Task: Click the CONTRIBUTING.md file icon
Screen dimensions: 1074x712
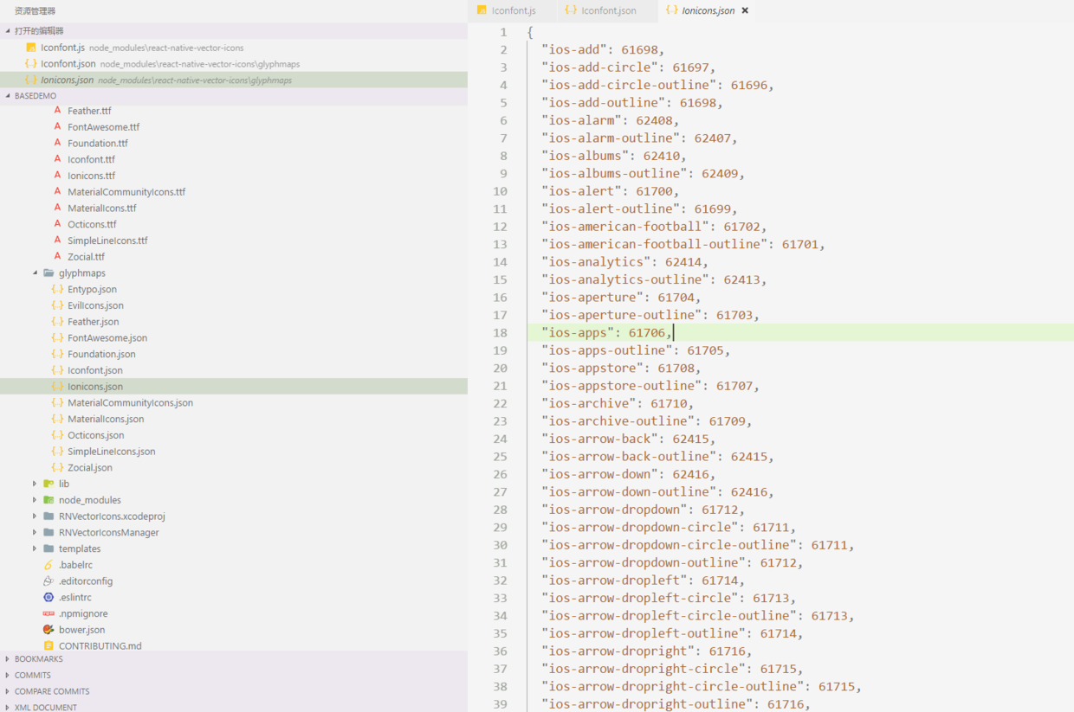Action: point(49,646)
